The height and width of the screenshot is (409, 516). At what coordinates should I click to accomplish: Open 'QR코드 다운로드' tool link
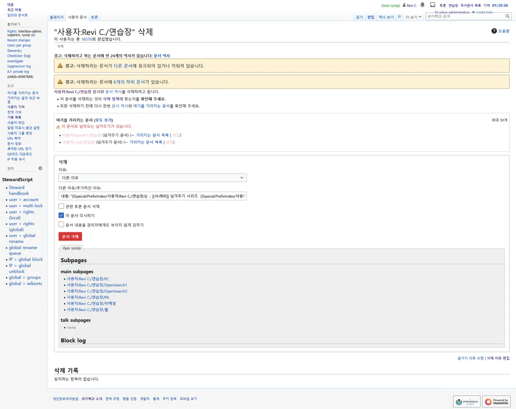coord(20,154)
